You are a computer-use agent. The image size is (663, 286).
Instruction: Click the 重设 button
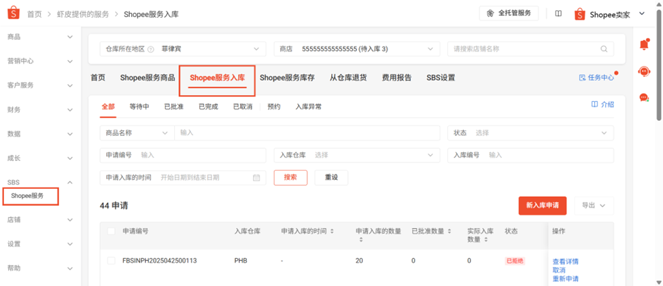(332, 177)
